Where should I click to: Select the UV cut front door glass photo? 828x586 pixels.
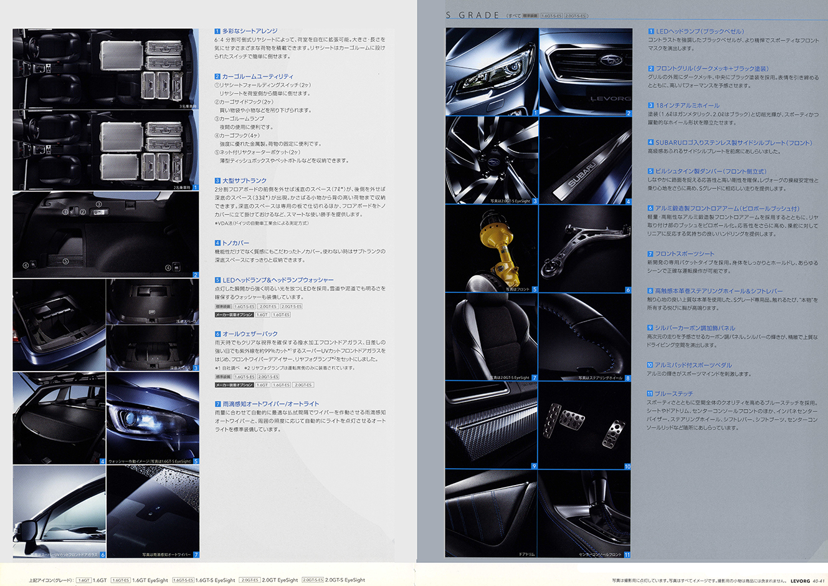point(59,512)
